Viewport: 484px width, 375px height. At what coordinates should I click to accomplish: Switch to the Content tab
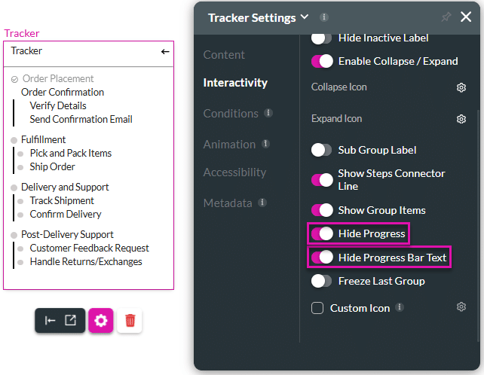(224, 55)
